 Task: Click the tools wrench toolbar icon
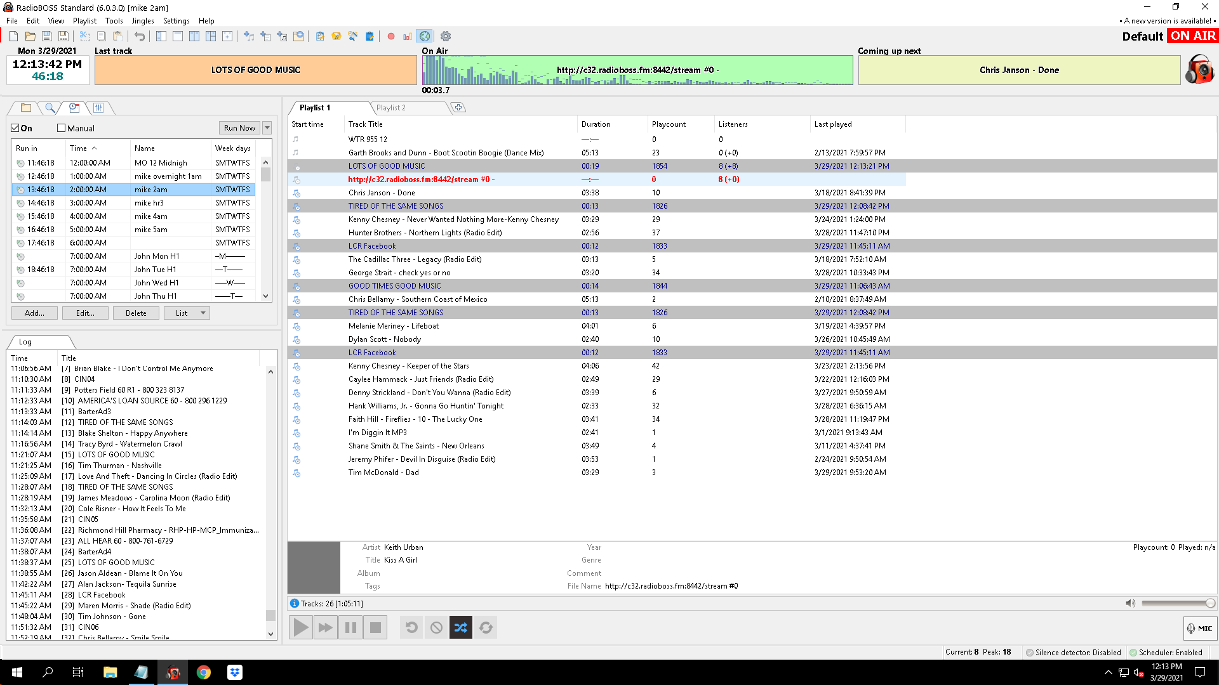pyautogui.click(x=353, y=36)
